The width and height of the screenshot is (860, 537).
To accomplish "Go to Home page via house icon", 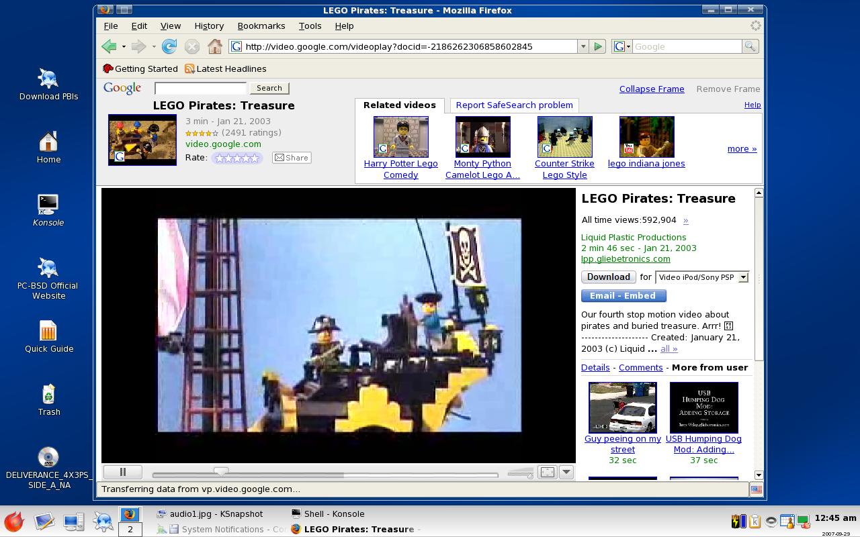I will [x=215, y=46].
